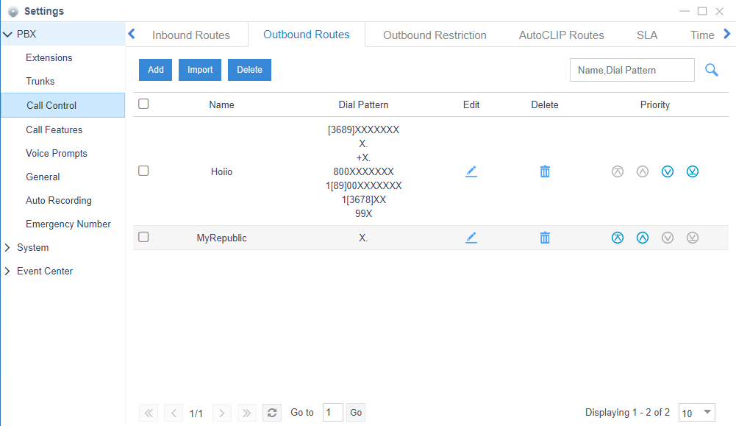This screenshot has width=736, height=426.
Task: Click the search magnifier icon
Action: [712, 70]
